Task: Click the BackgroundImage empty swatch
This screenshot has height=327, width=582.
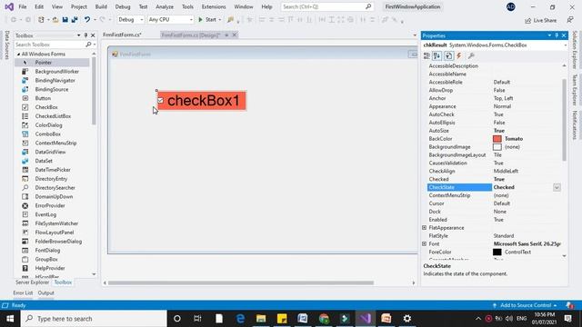Action: [497, 147]
